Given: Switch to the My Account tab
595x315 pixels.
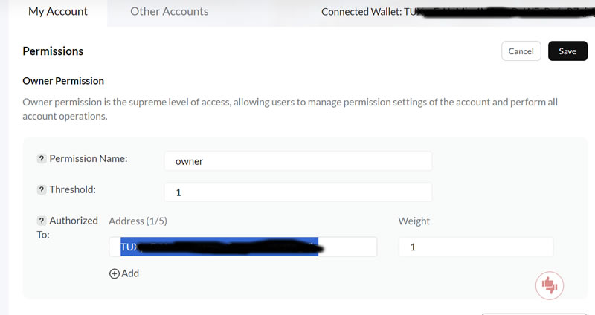Looking at the screenshot, I should (58, 12).
